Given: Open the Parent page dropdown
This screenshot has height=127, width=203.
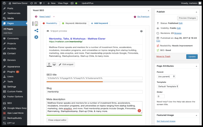Looking at the screenshot, I should [166, 77].
